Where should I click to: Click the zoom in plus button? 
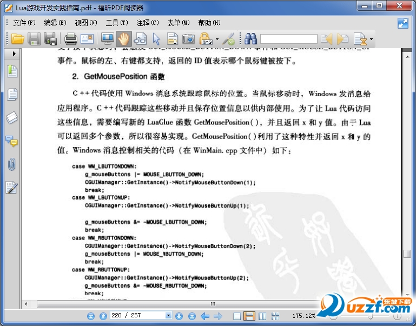[x=397, y=316]
